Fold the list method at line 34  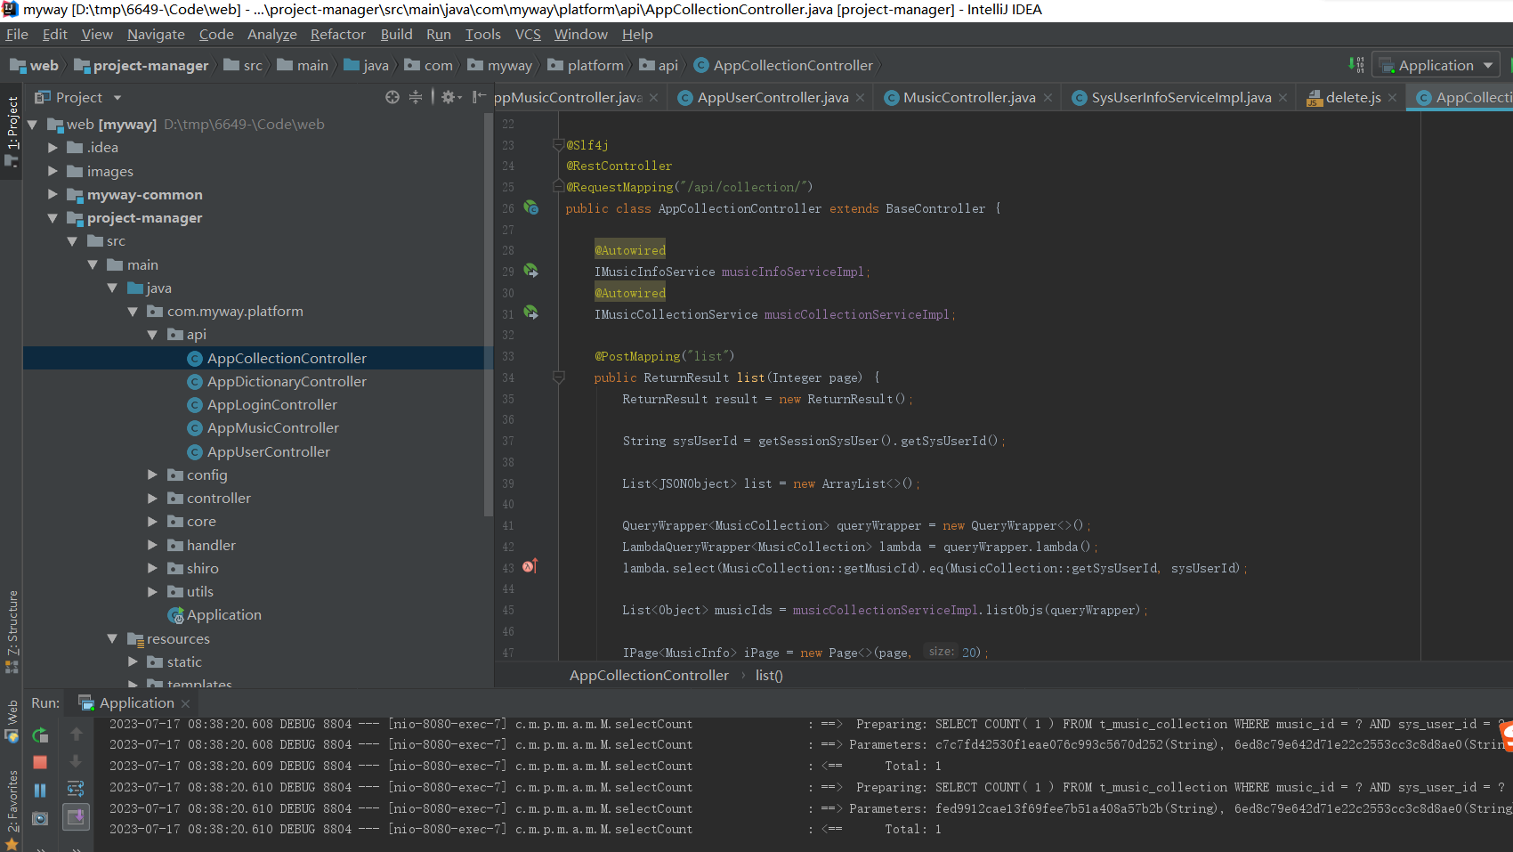point(559,377)
